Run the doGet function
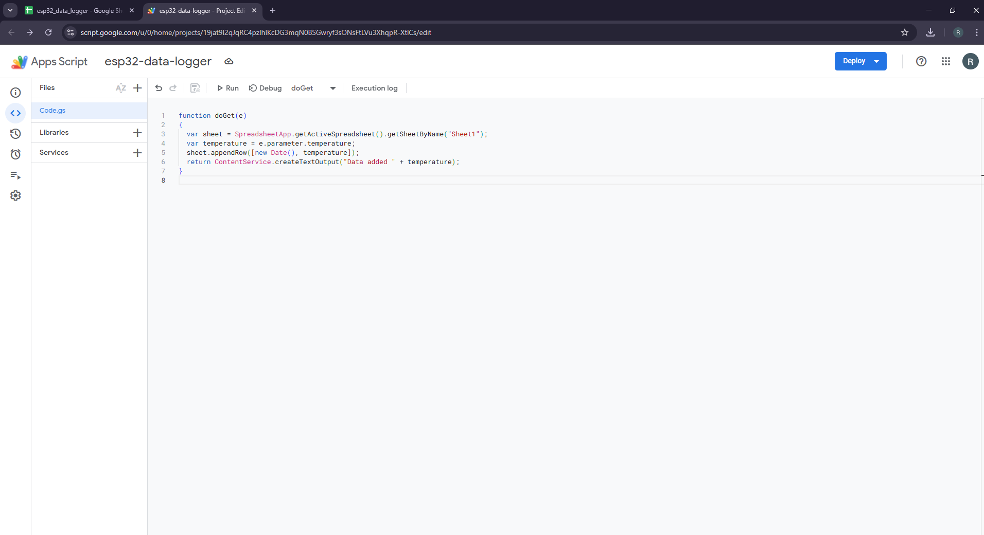 pos(227,88)
